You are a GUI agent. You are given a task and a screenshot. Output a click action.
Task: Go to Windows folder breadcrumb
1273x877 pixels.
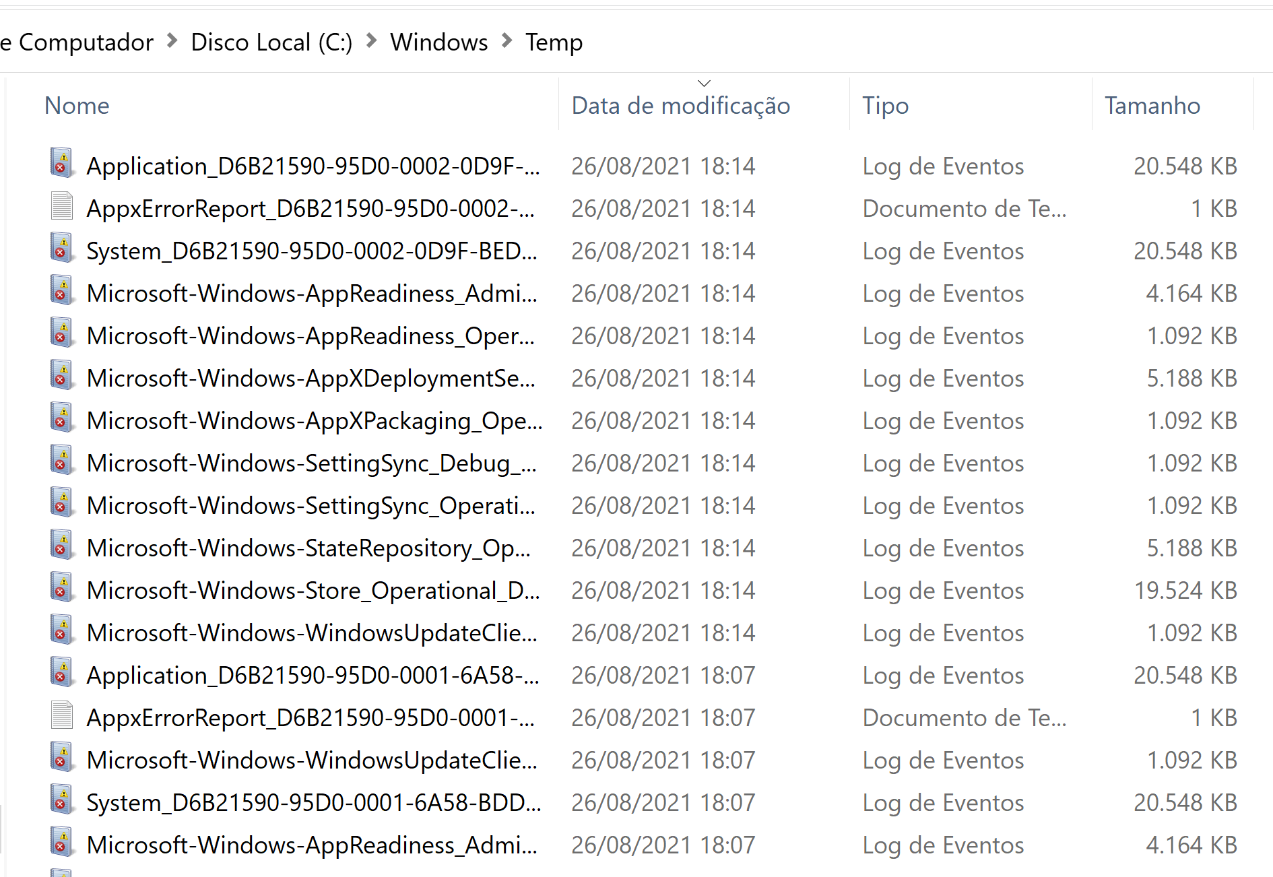coord(439,42)
